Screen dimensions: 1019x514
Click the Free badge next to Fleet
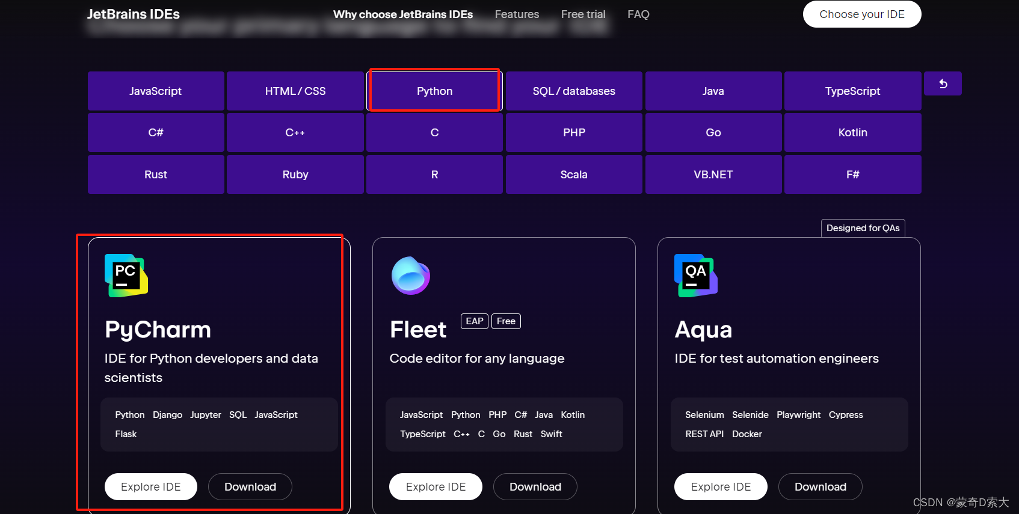(x=506, y=321)
